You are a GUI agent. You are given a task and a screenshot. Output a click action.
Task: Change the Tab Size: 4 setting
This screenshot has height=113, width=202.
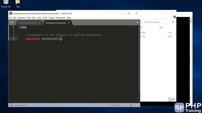pyautogui.click(x=115, y=105)
